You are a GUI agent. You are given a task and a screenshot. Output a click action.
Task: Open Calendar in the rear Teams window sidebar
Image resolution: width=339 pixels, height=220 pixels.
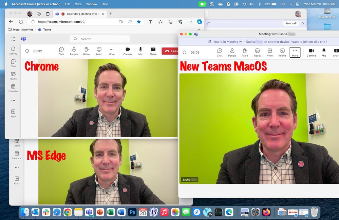click(x=17, y=155)
